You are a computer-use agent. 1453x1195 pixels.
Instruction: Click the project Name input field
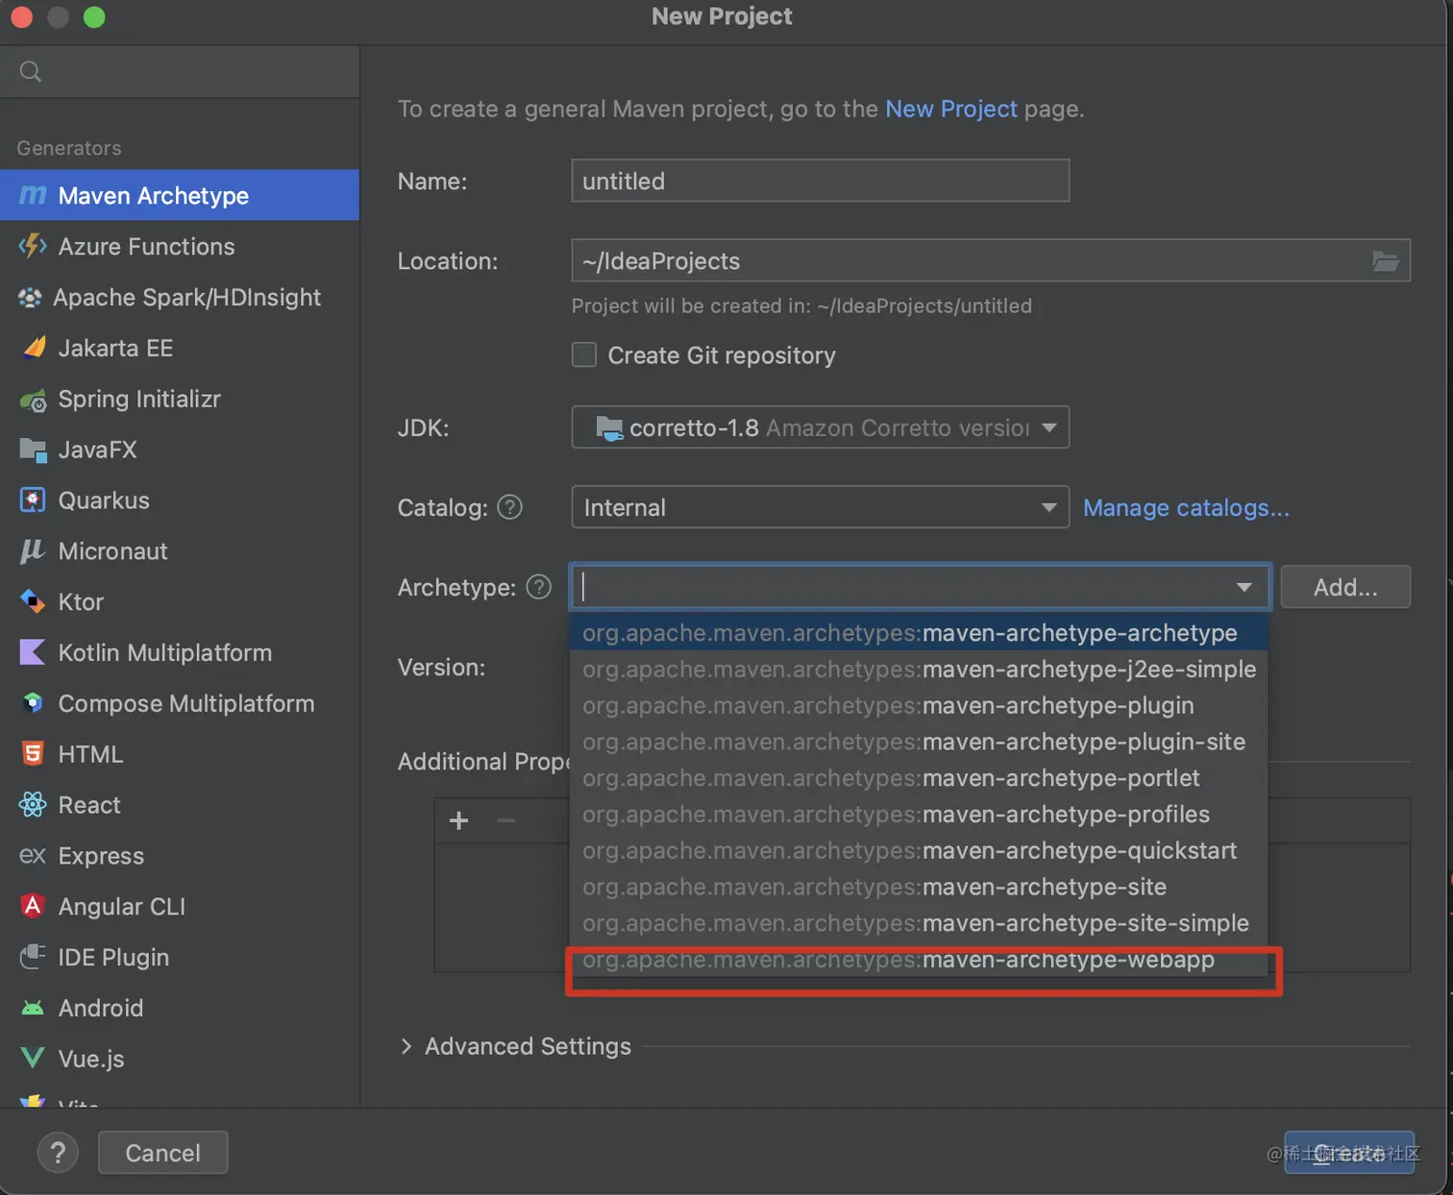[820, 181]
